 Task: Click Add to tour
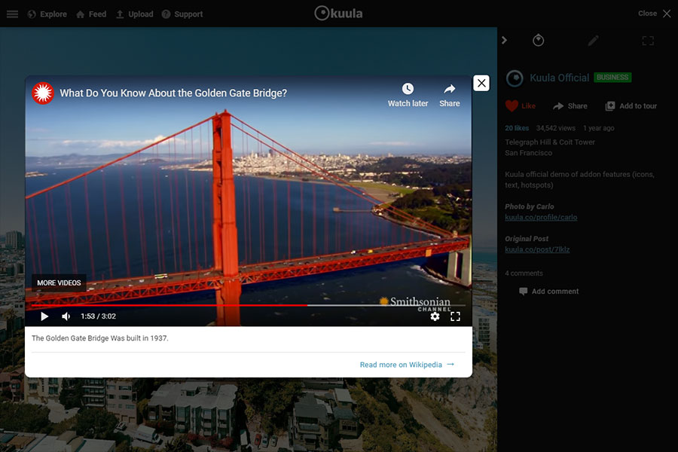[x=631, y=106]
